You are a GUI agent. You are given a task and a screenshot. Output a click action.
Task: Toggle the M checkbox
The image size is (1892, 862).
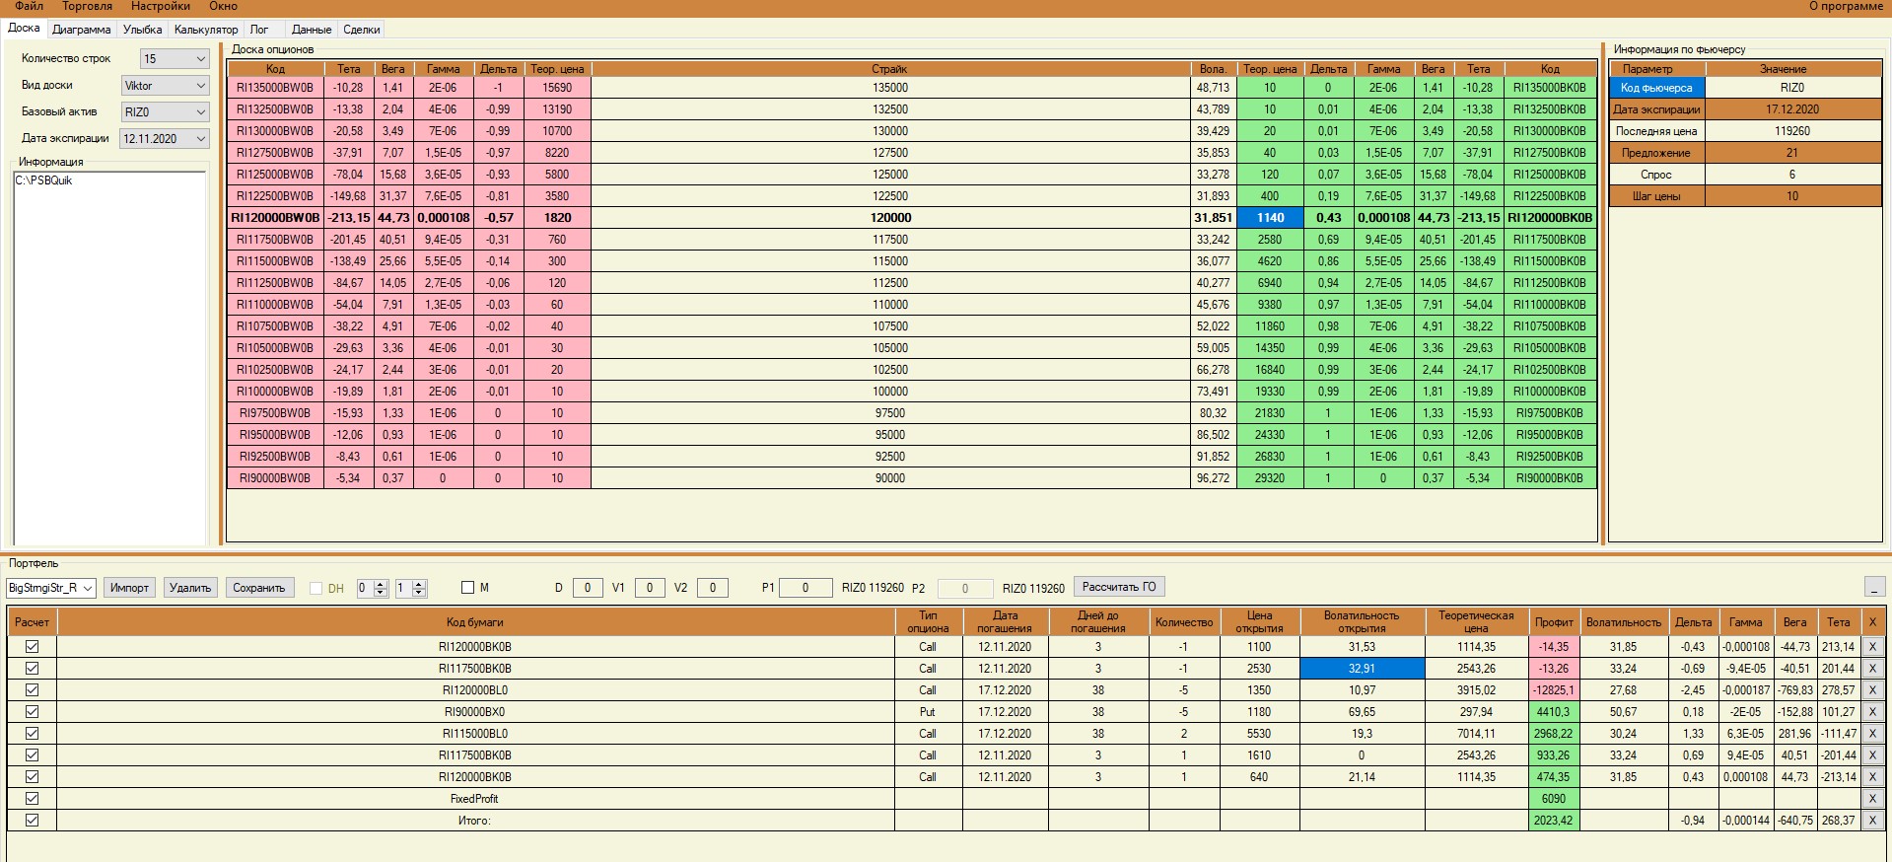click(x=468, y=588)
